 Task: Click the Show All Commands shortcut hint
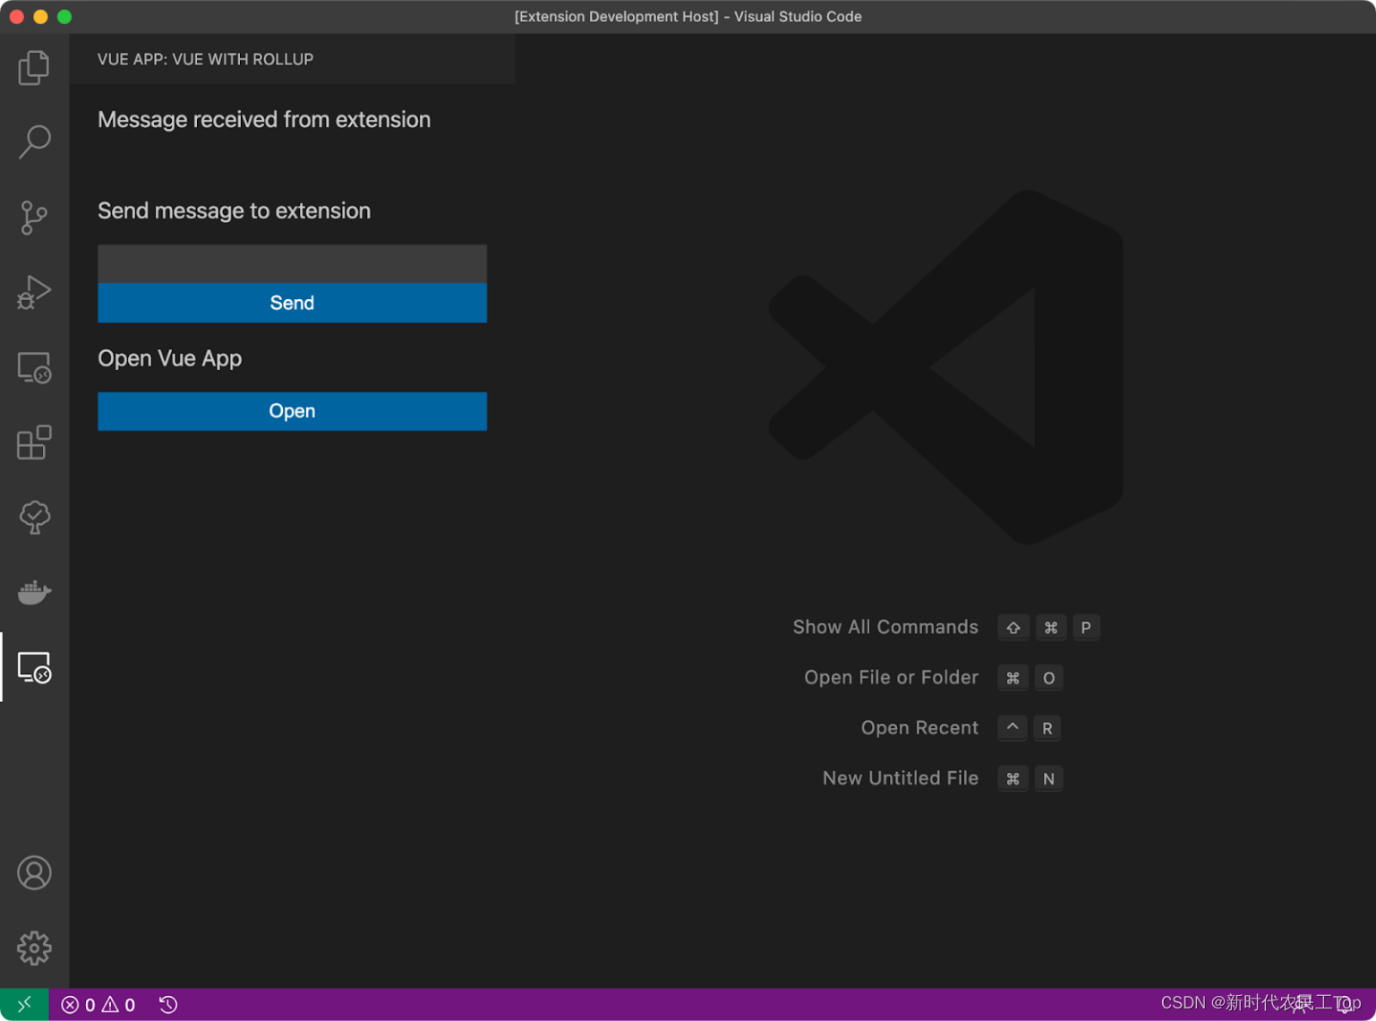[x=885, y=627]
